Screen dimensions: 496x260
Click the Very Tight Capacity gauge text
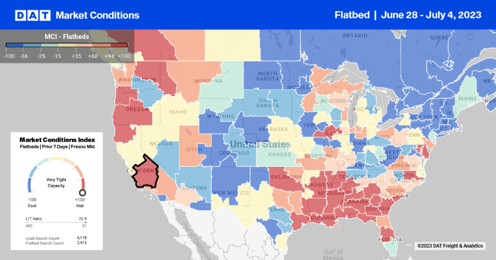[56, 183]
